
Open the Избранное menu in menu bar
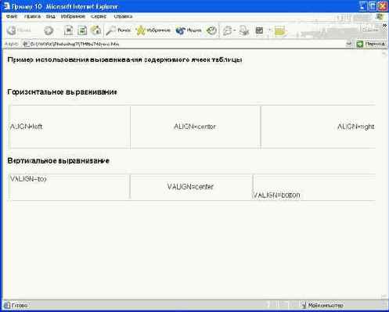73,16
